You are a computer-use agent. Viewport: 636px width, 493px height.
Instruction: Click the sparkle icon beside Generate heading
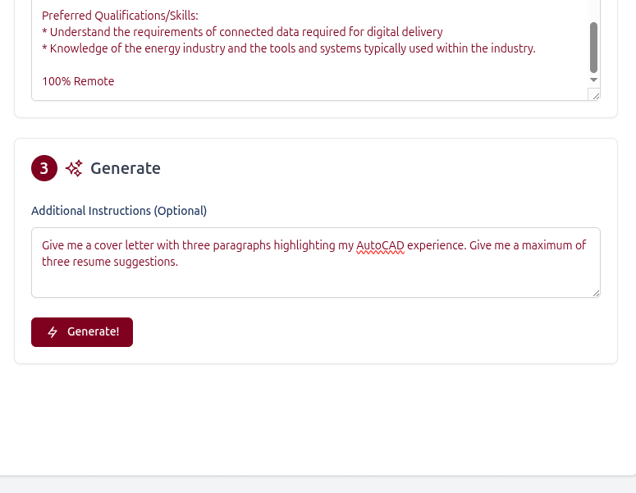(x=74, y=169)
